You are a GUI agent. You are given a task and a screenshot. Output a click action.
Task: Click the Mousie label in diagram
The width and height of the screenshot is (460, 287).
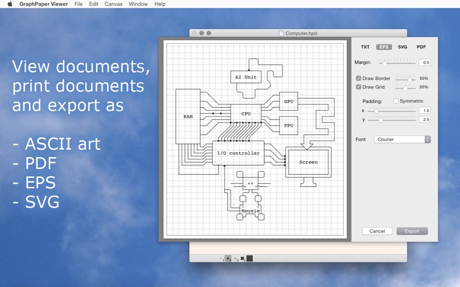pos(250,211)
